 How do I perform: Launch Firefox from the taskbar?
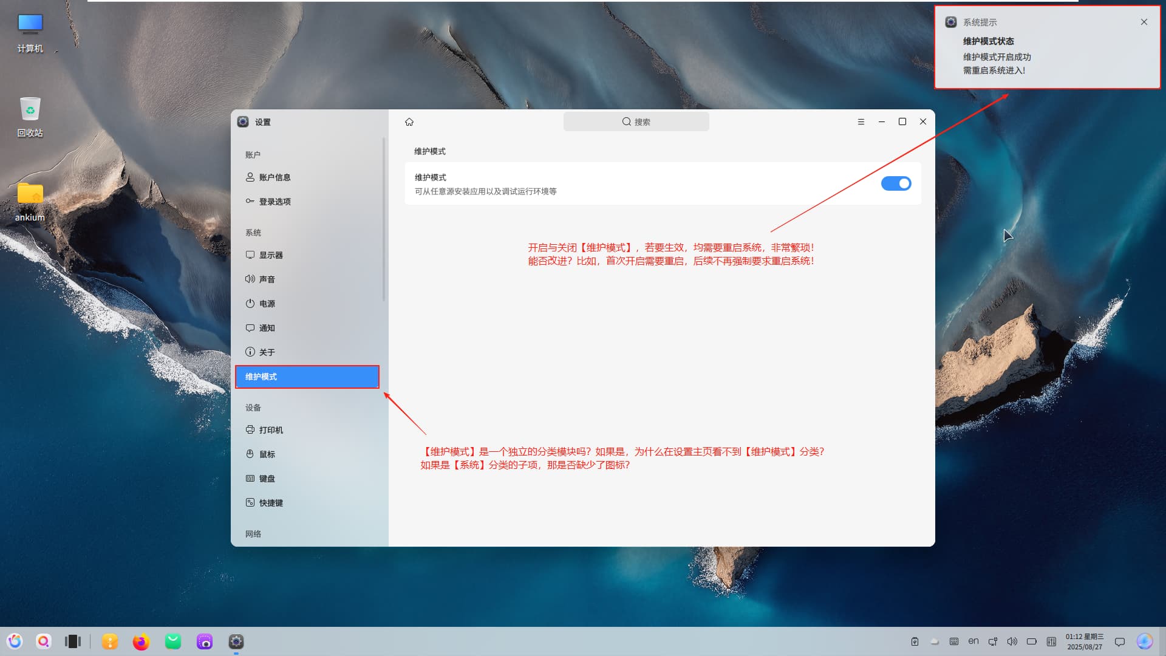pos(141,641)
